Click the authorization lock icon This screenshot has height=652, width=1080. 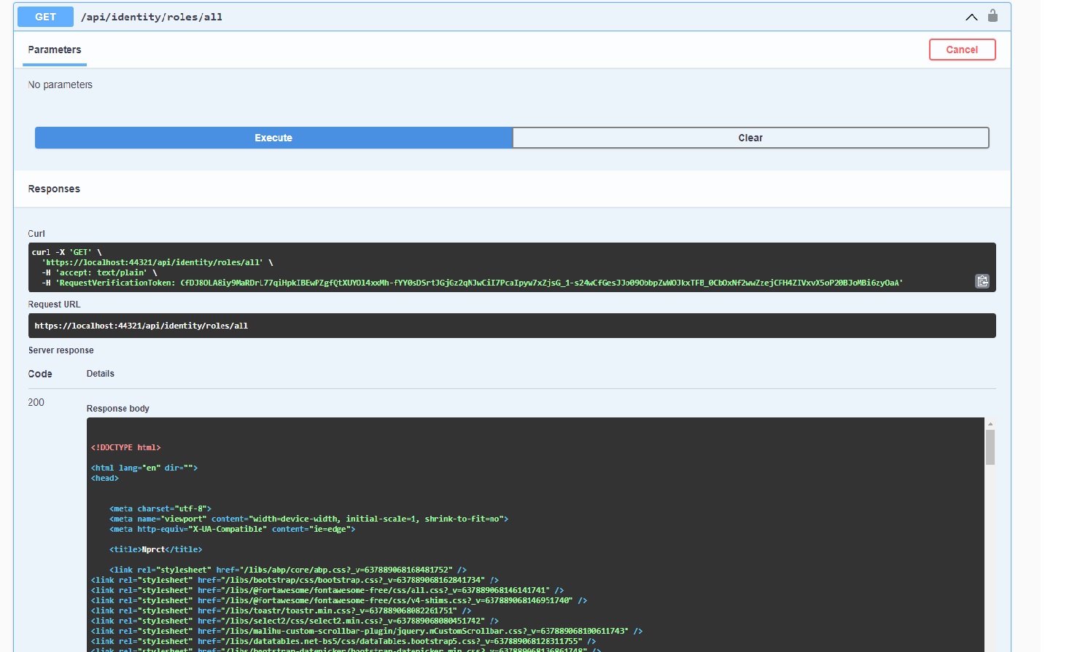pyautogui.click(x=992, y=15)
